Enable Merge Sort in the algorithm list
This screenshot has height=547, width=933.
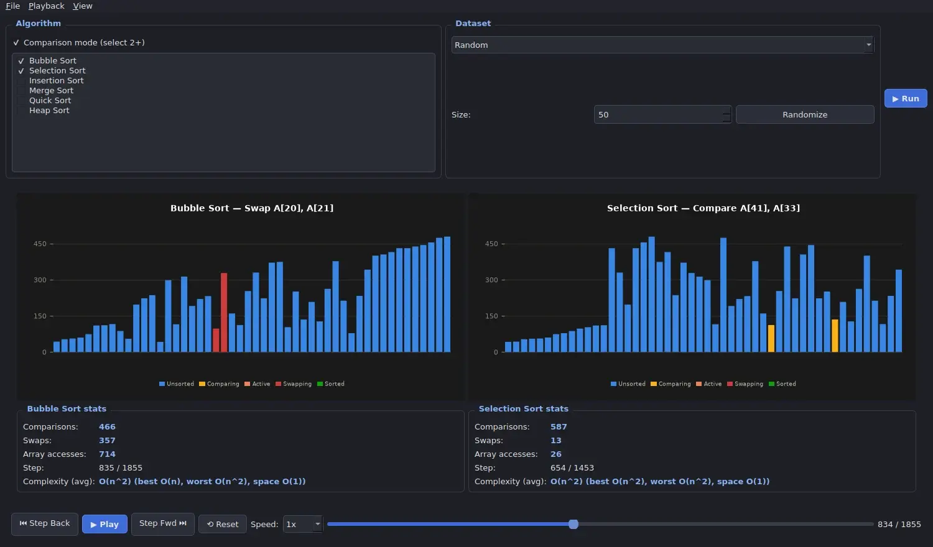pyautogui.click(x=21, y=91)
